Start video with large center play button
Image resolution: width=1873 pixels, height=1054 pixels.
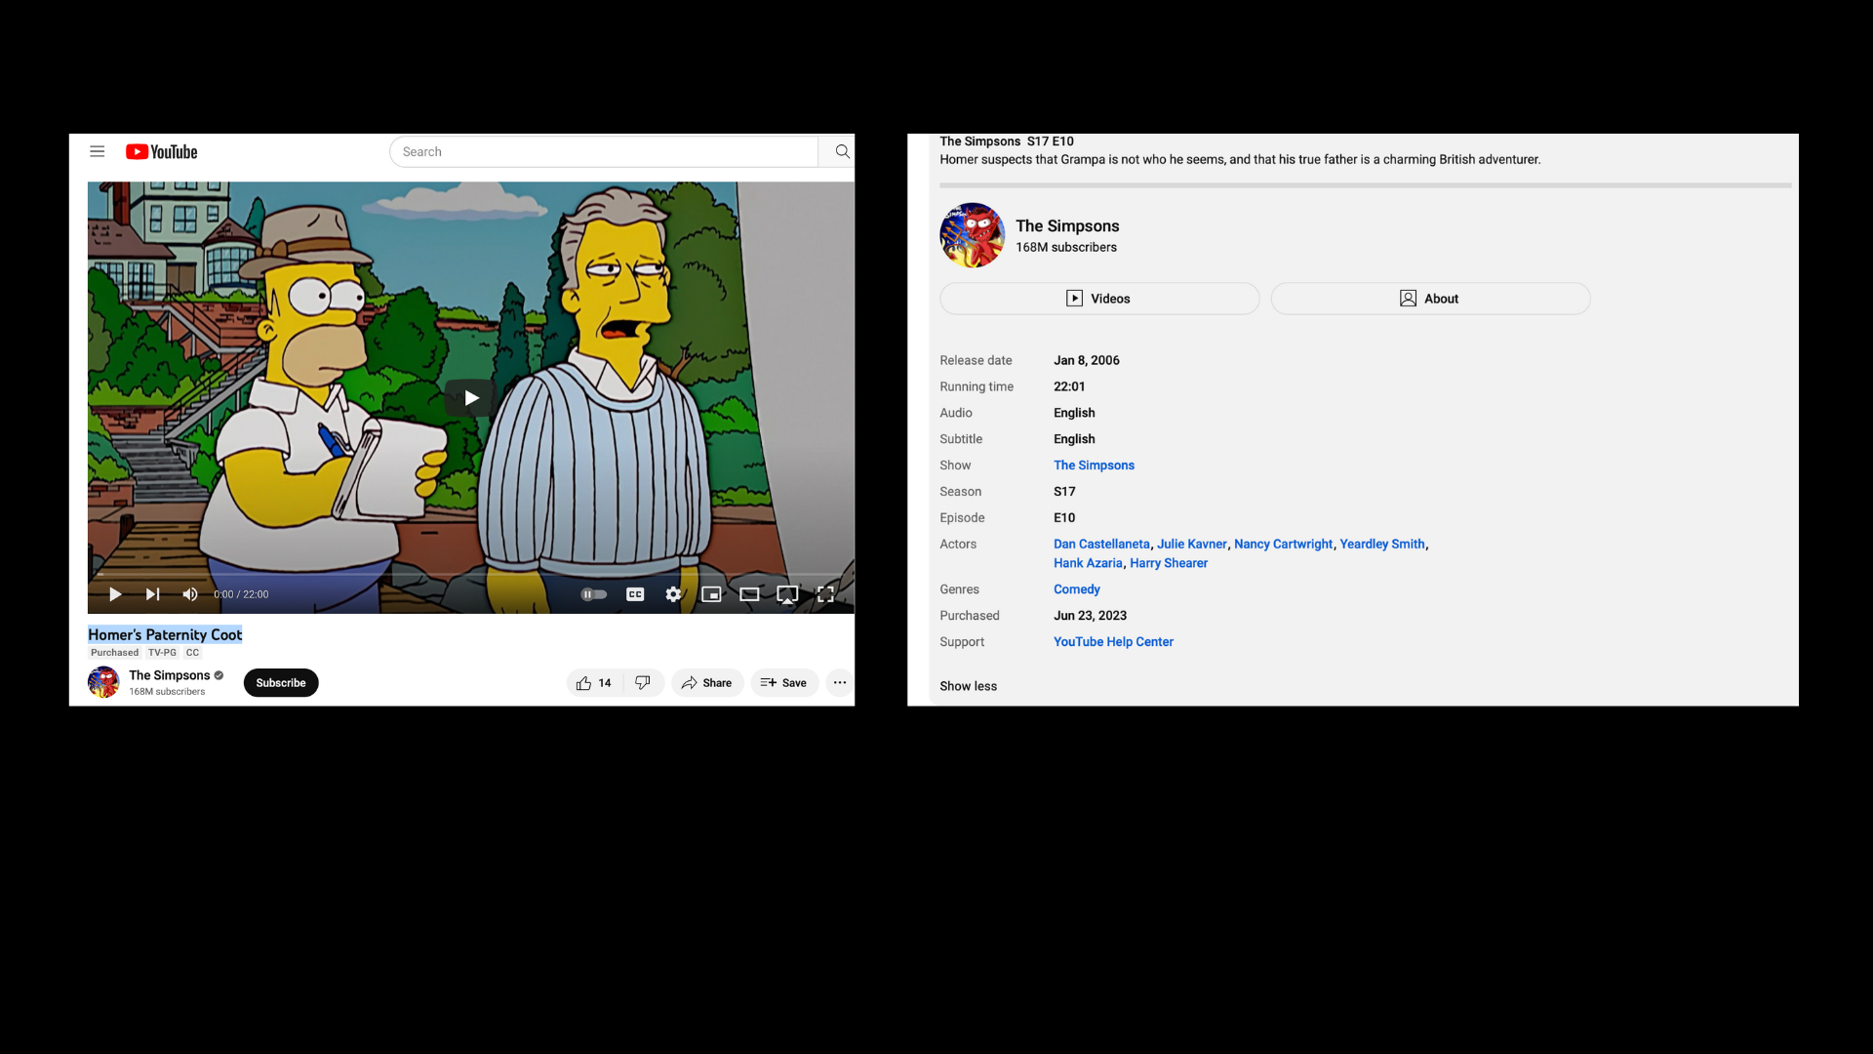(470, 397)
